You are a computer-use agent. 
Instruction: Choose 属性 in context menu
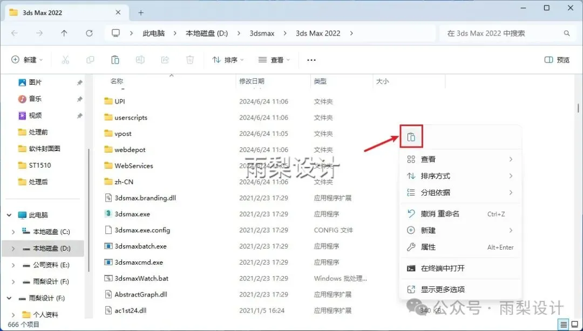coord(460,247)
